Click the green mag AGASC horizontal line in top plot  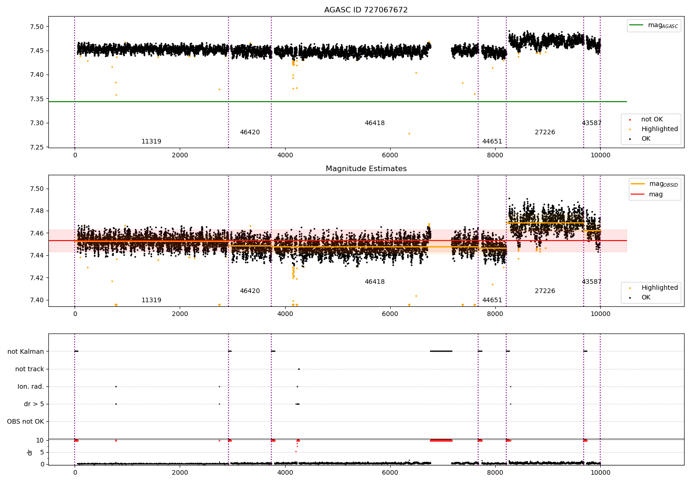[x=337, y=102]
